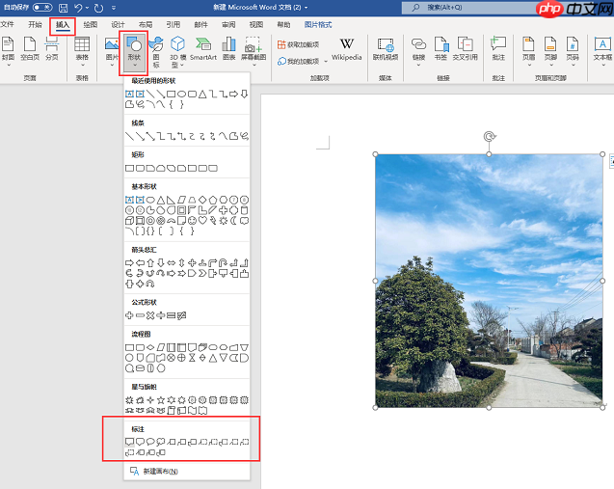Viewport: 614px width, 489px height.
Task: Insert a 分页 page break
Action: (52, 49)
